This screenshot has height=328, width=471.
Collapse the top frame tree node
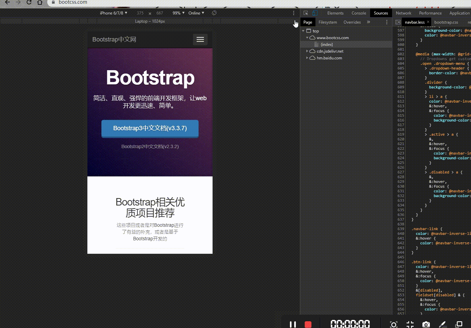point(303,31)
